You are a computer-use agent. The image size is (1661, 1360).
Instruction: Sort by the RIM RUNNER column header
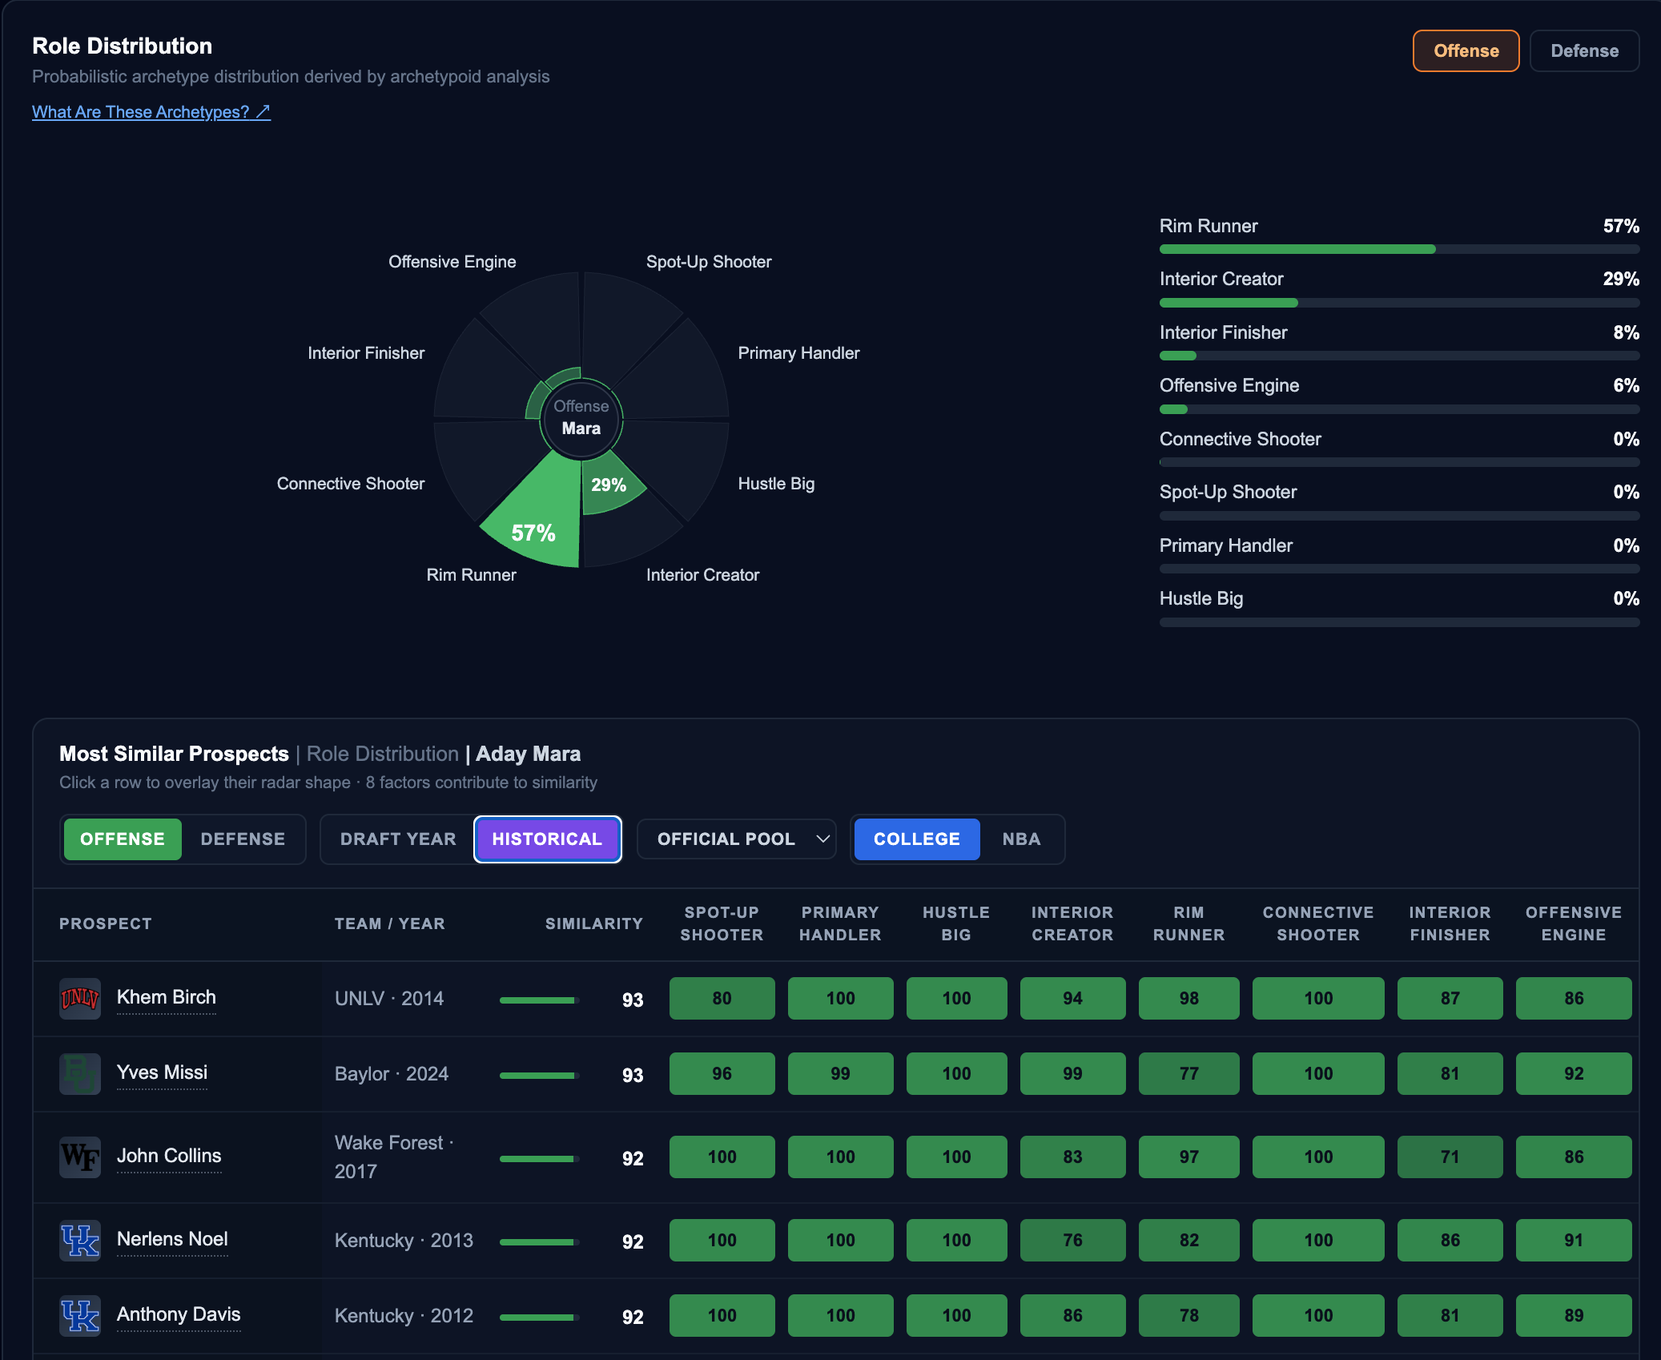coord(1188,923)
